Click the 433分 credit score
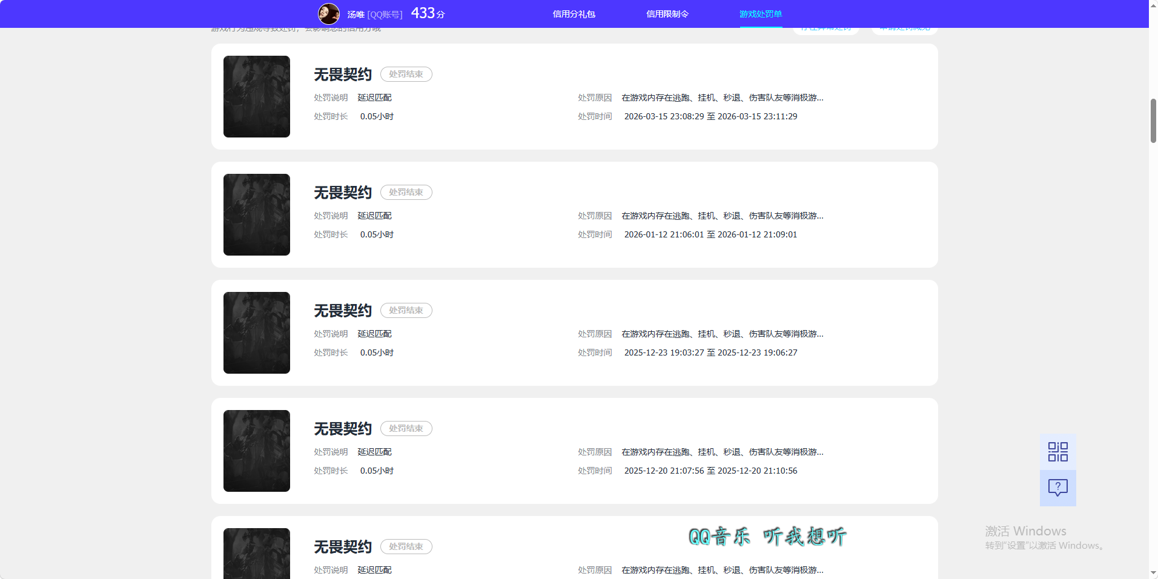The height and width of the screenshot is (579, 1158). [x=426, y=13]
